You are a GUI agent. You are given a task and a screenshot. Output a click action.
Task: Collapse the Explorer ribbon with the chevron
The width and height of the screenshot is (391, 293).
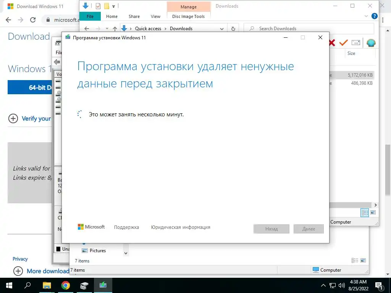366,16
